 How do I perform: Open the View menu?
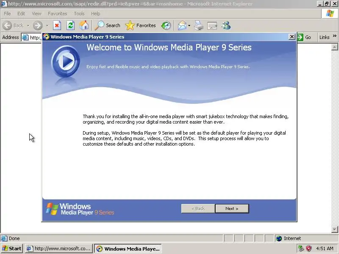point(36,14)
